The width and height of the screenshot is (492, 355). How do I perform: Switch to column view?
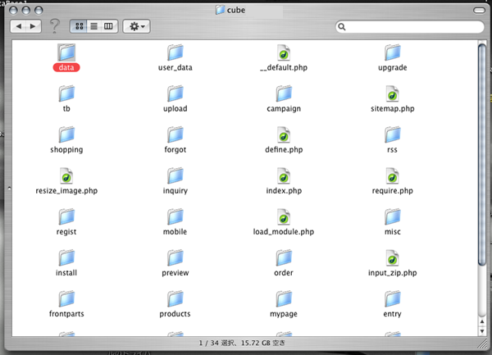(x=108, y=26)
